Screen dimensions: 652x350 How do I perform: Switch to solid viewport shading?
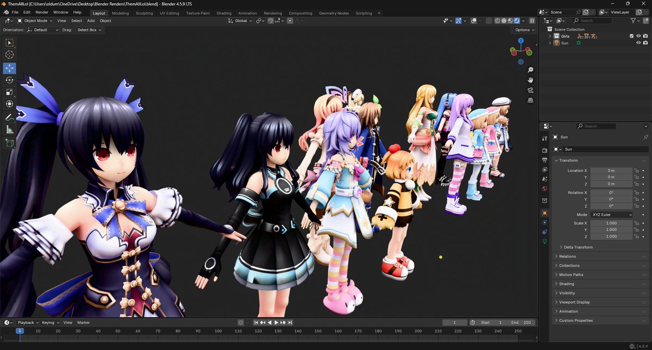click(x=504, y=21)
